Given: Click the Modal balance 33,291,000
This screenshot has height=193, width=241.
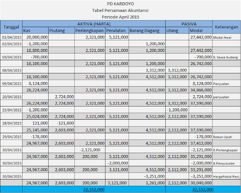Looking at the screenshot, I should [201, 170].
